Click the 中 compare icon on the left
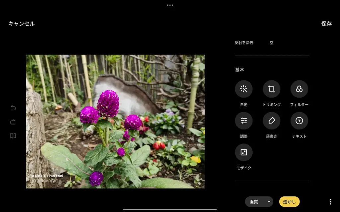This screenshot has width=340, height=212. 13,135
